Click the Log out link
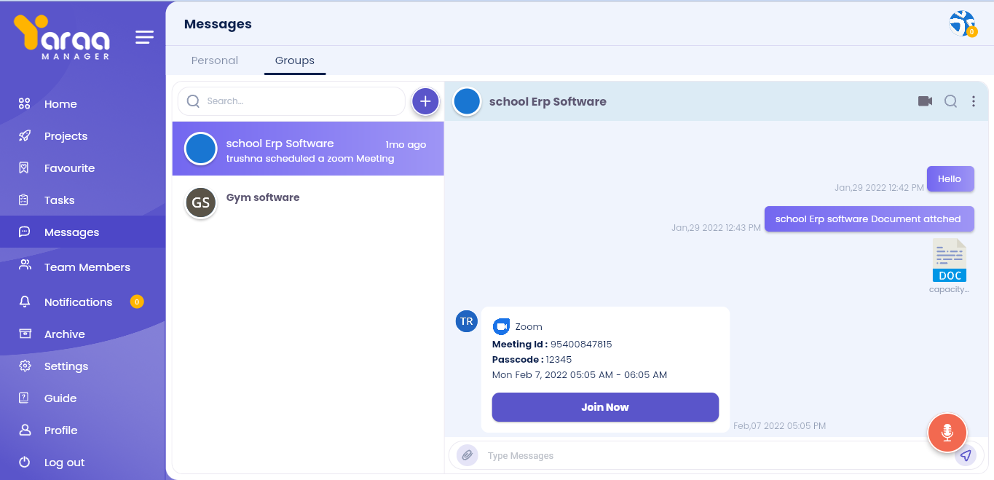Image resolution: width=994 pixels, height=480 pixels. point(64,463)
